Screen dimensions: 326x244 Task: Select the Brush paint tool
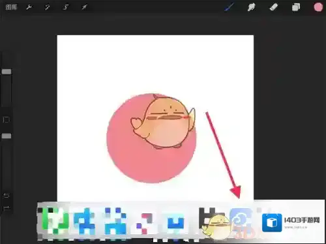(230, 7)
